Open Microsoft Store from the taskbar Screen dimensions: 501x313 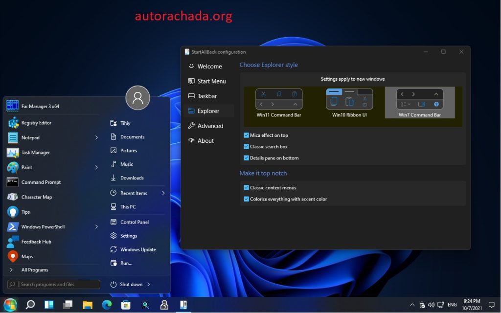(126, 305)
